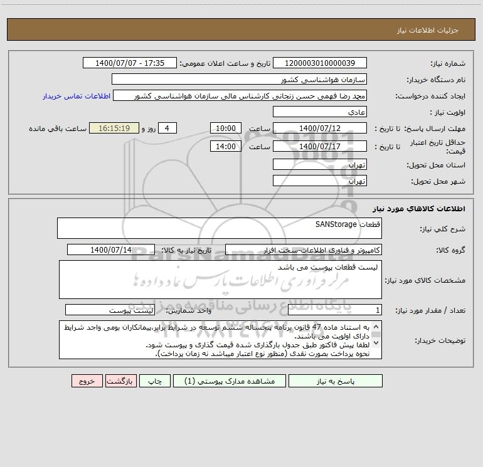This screenshot has height=467, width=483.
Task: Click the announcement date field 1400/07/07 - 17:35
Action: pos(130,63)
